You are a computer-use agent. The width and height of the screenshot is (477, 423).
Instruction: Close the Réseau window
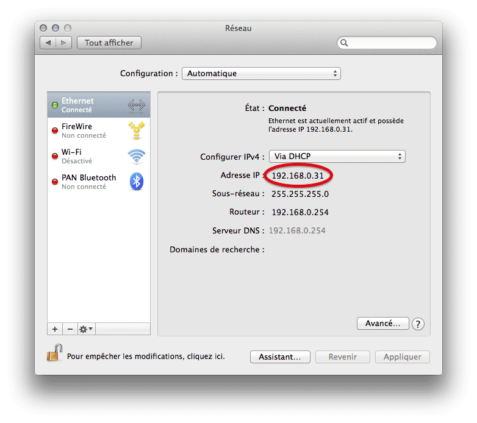coord(43,28)
